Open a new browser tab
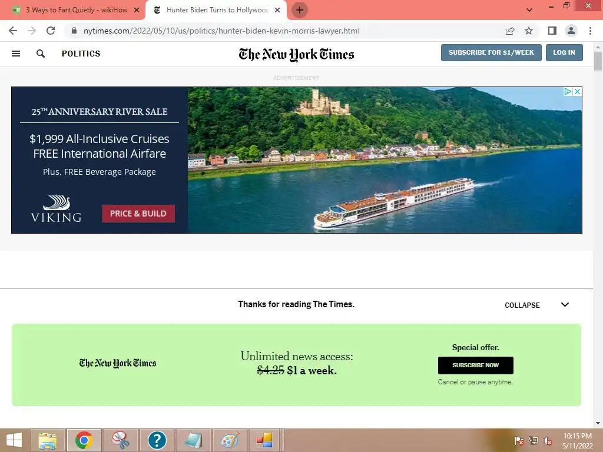603x452 pixels. tap(300, 10)
